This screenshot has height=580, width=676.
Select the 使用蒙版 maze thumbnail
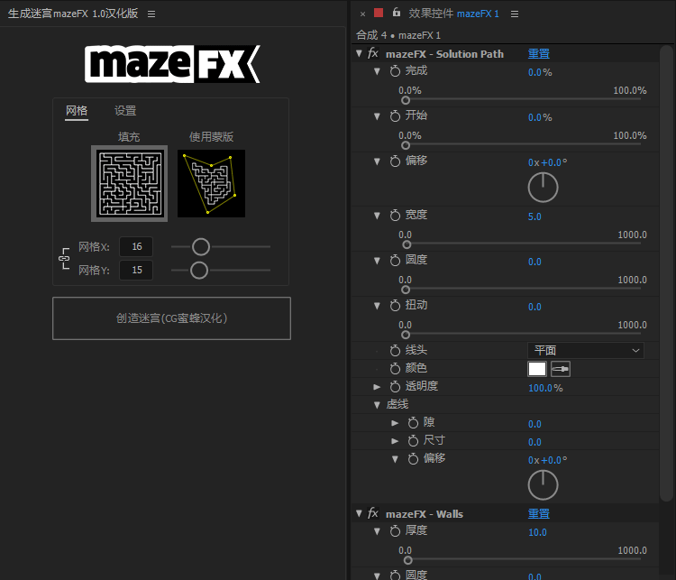[211, 183]
